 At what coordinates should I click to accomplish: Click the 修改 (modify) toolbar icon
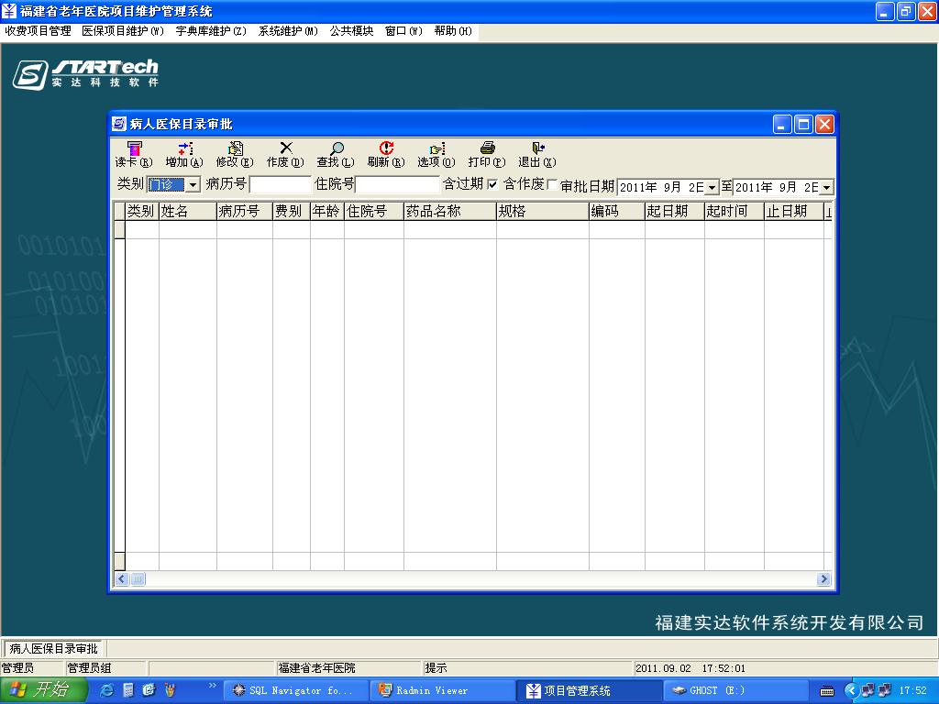pyautogui.click(x=235, y=154)
